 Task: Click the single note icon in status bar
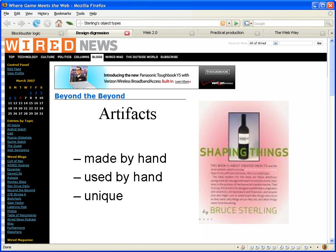tap(281, 247)
